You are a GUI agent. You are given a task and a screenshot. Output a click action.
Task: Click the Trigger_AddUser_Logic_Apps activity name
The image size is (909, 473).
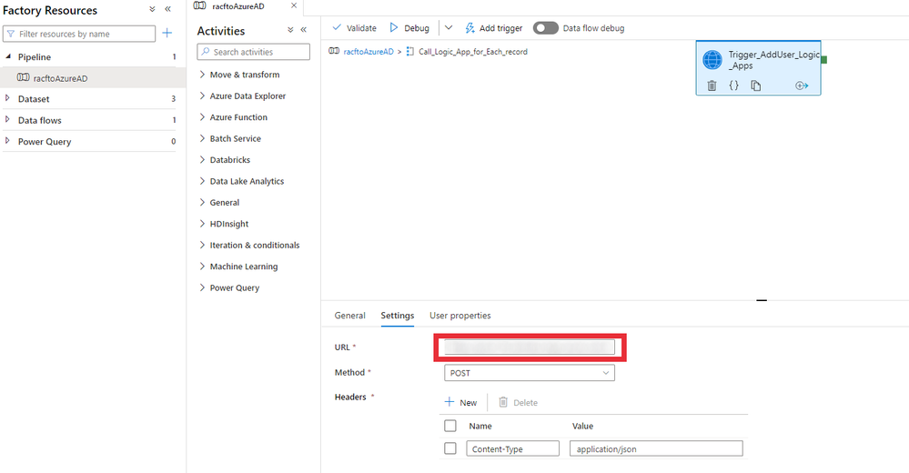point(773,60)
